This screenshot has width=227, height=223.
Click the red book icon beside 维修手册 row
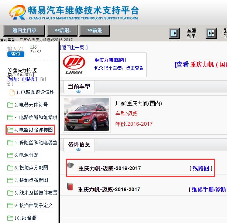(70, 186)
